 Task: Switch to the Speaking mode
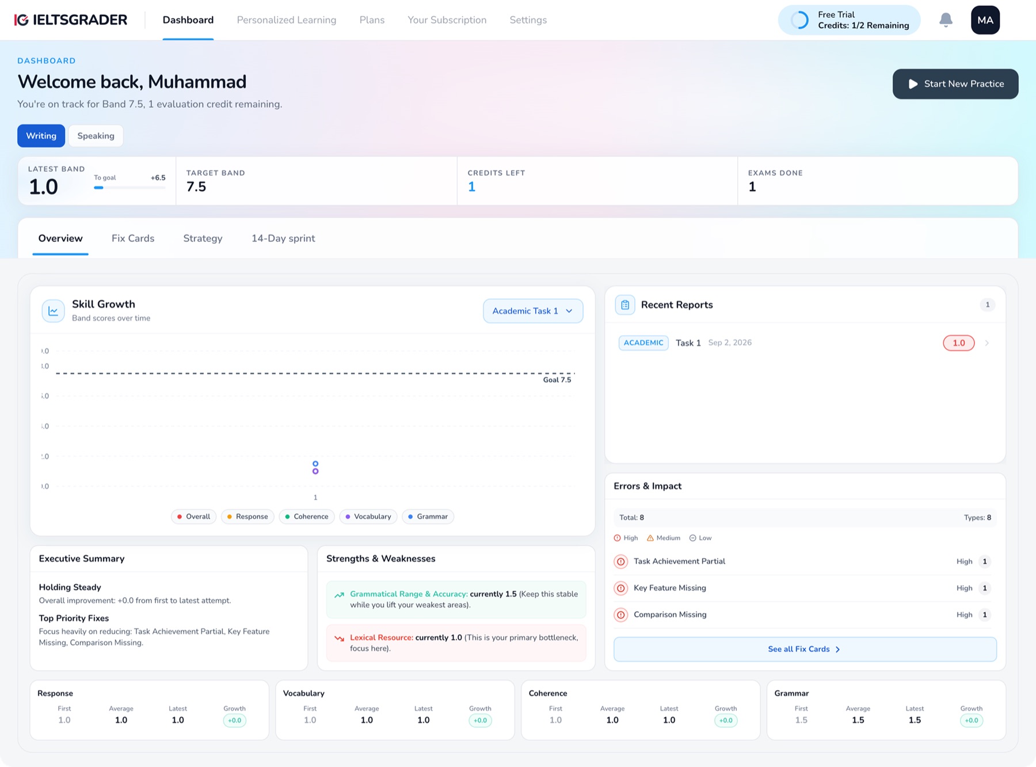(96, 136)
